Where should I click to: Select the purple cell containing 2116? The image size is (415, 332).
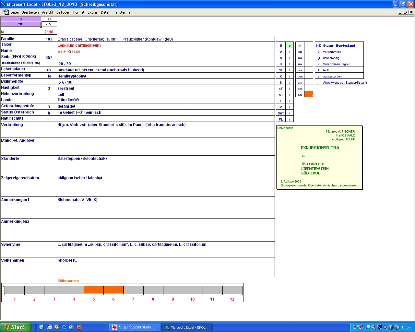tap(21, 24)
